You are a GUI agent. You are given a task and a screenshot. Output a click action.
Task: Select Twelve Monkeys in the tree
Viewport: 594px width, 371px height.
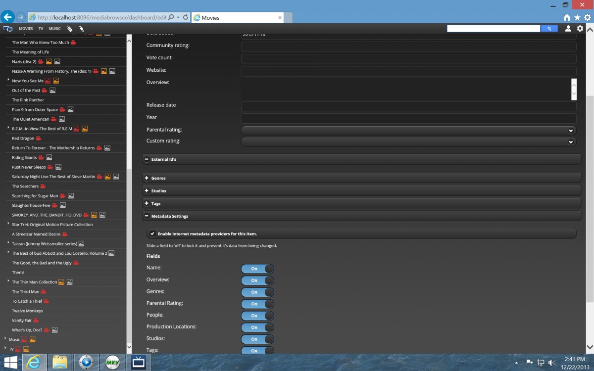[27, 311]
